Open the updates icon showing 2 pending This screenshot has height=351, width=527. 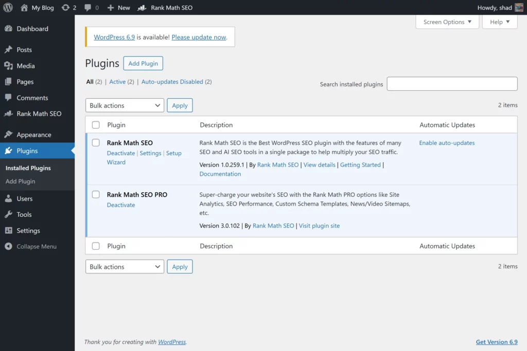[x=65, y=8]
